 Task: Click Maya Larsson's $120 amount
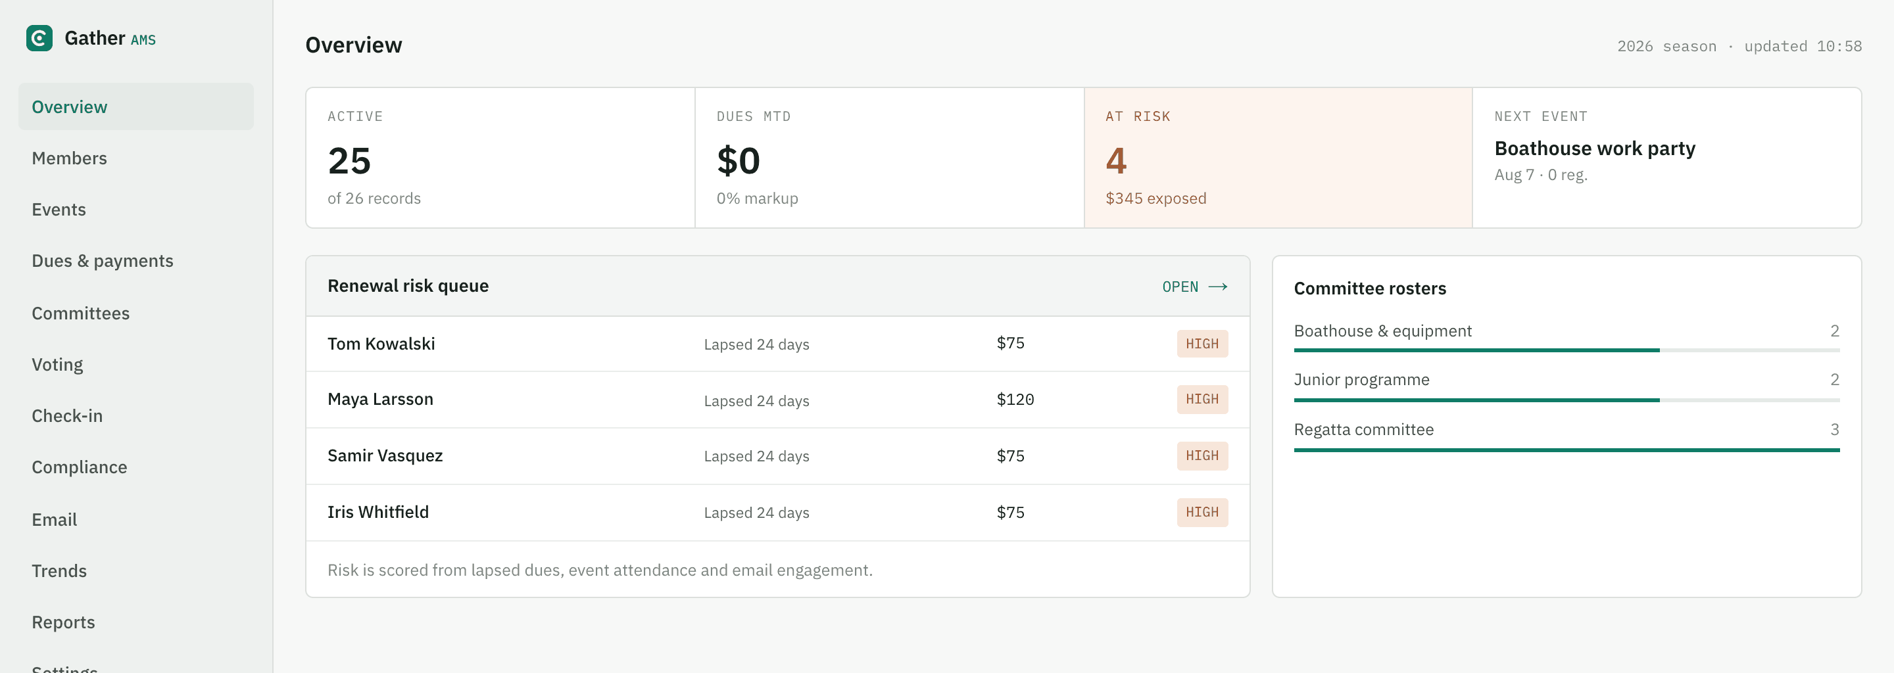(x=1015, y=400)
